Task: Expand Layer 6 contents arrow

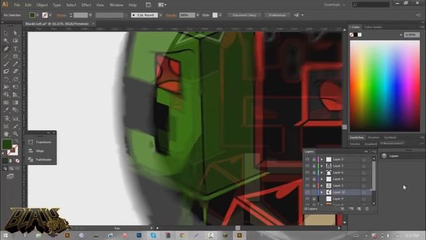Action: click(x=321, y=173)
